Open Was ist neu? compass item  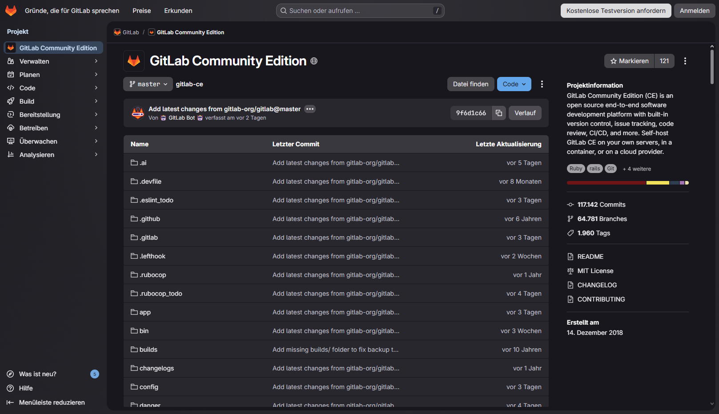tap(38, 374)
